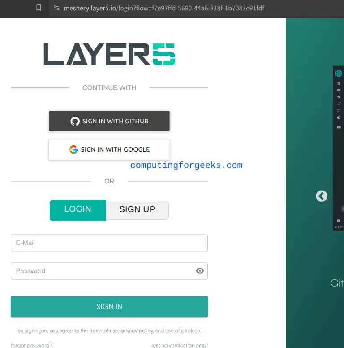This screenshot has width=344, height=348.
Task: Click the dashboard icon in preview sidebar
Action: pyautogui.click(x=339, y=83)
